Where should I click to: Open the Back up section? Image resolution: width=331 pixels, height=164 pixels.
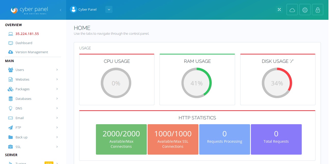pos(21,137)
